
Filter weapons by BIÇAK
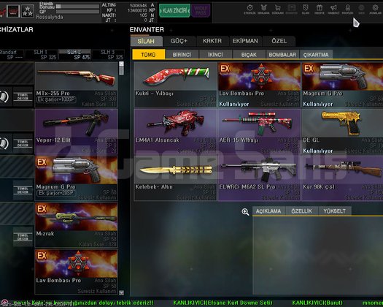coord(249,54)
